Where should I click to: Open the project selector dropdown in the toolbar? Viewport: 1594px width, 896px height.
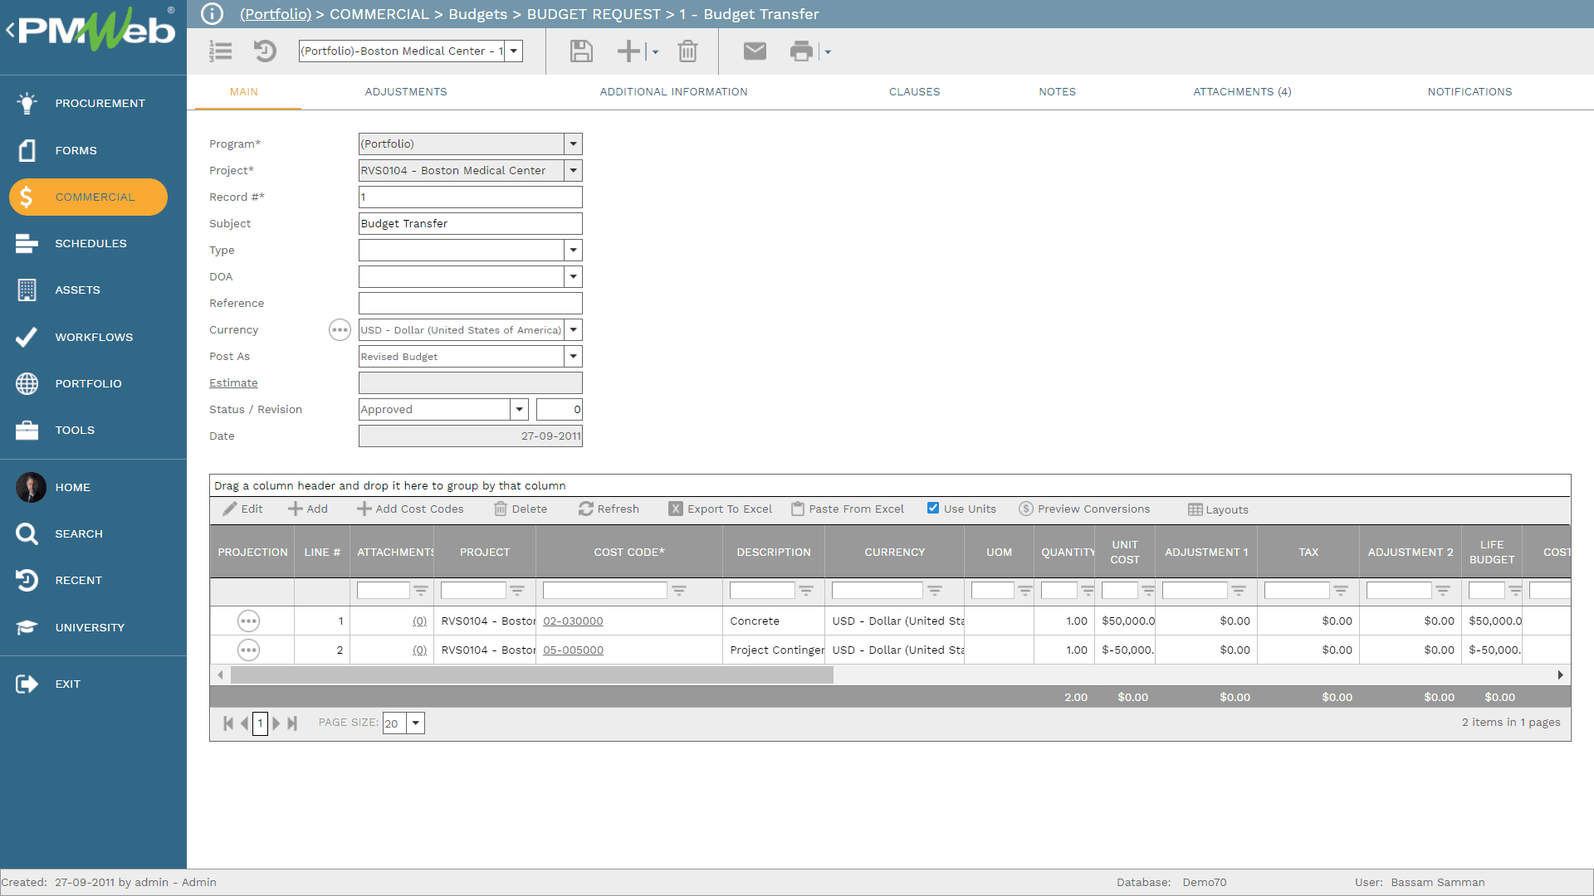[515, 51]
